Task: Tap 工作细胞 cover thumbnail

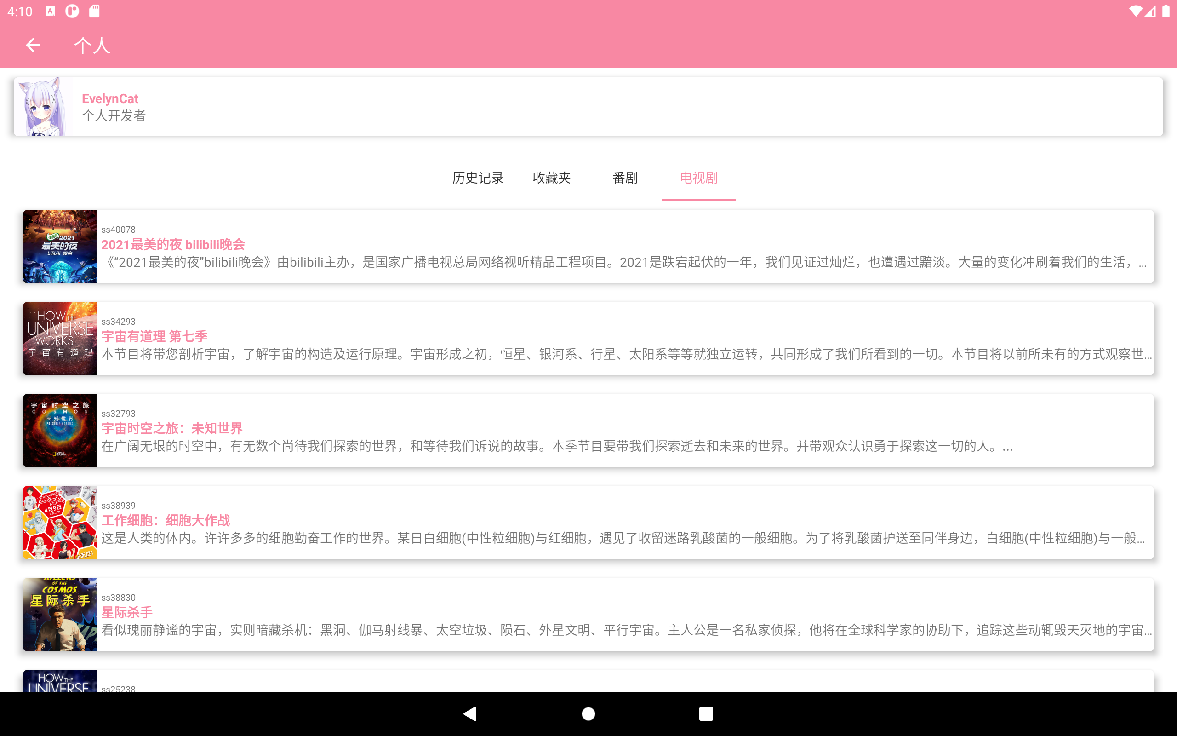Action: click(x=60, y=523)
